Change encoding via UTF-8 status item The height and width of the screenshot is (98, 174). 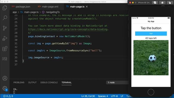pyautogui.click(x=114, y=96)
